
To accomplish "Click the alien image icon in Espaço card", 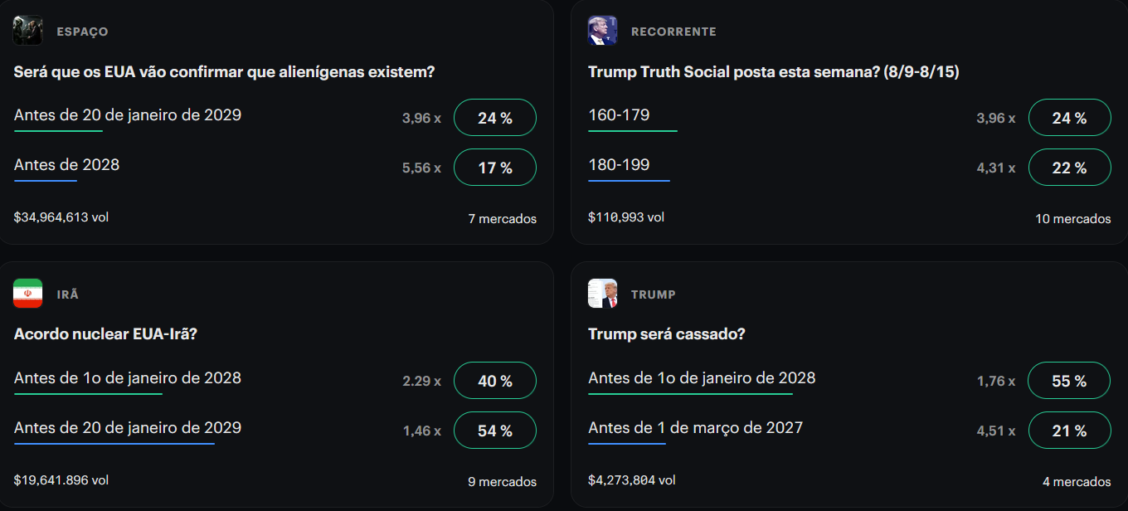I will tap(27, 31).
